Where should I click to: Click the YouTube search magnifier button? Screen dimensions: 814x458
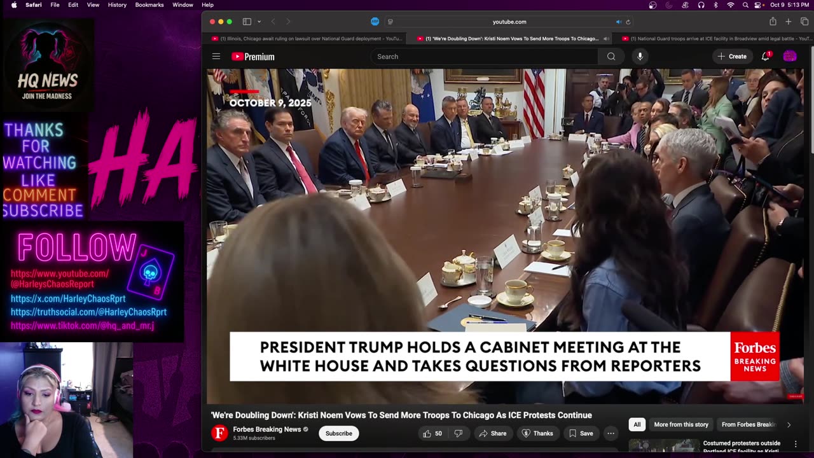[x=611, y=57]
